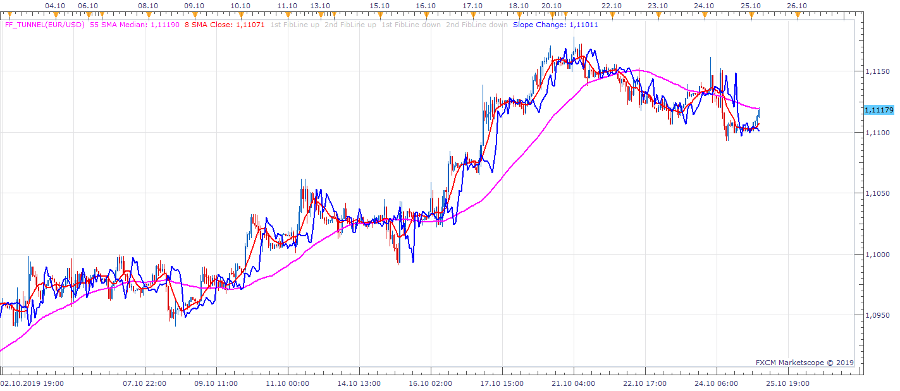Click the 21.10 04:00 time label

click(574, 383)
